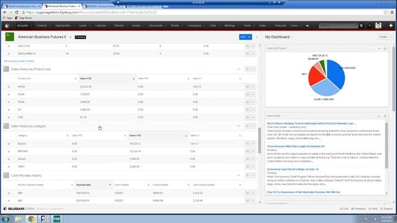Open the Edit button dropdown arrow
This screenshot has height=223, width=397.
[249, 37]
